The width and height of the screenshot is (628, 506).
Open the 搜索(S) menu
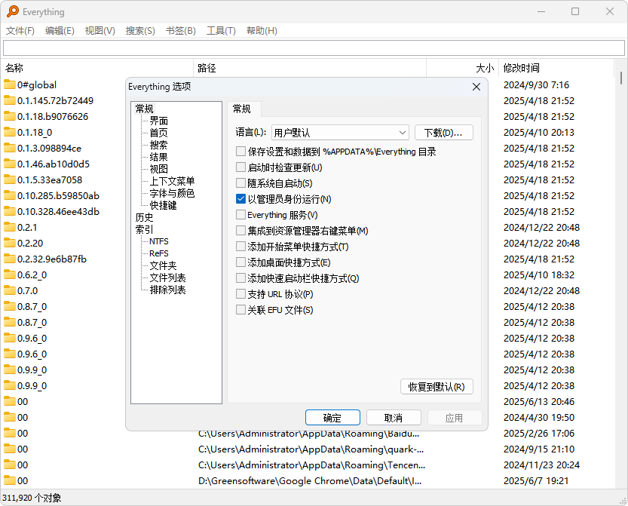click(140, 31)
